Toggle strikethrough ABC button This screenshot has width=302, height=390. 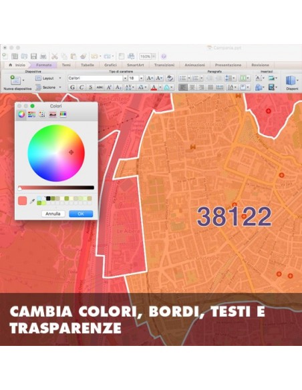click(x=100, y=87)
